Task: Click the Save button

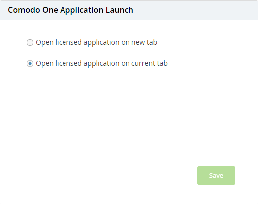Action: [216, 175]
